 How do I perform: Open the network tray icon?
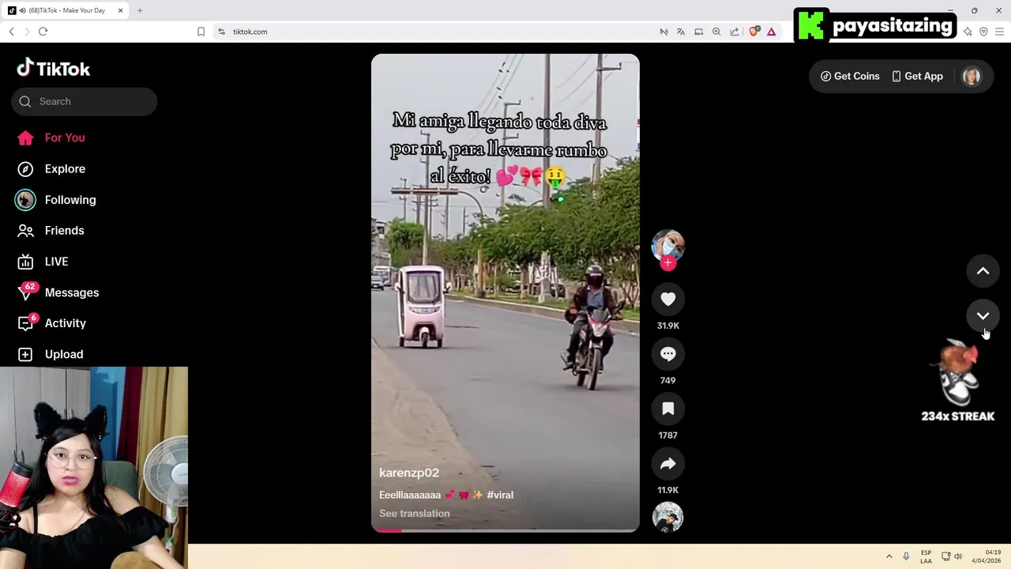click(945, 556)
